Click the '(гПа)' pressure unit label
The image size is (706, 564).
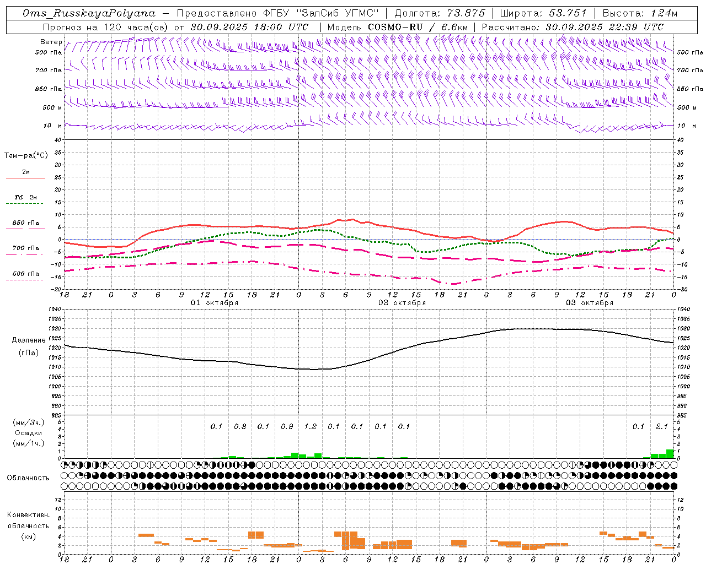(x=29, y=353)
